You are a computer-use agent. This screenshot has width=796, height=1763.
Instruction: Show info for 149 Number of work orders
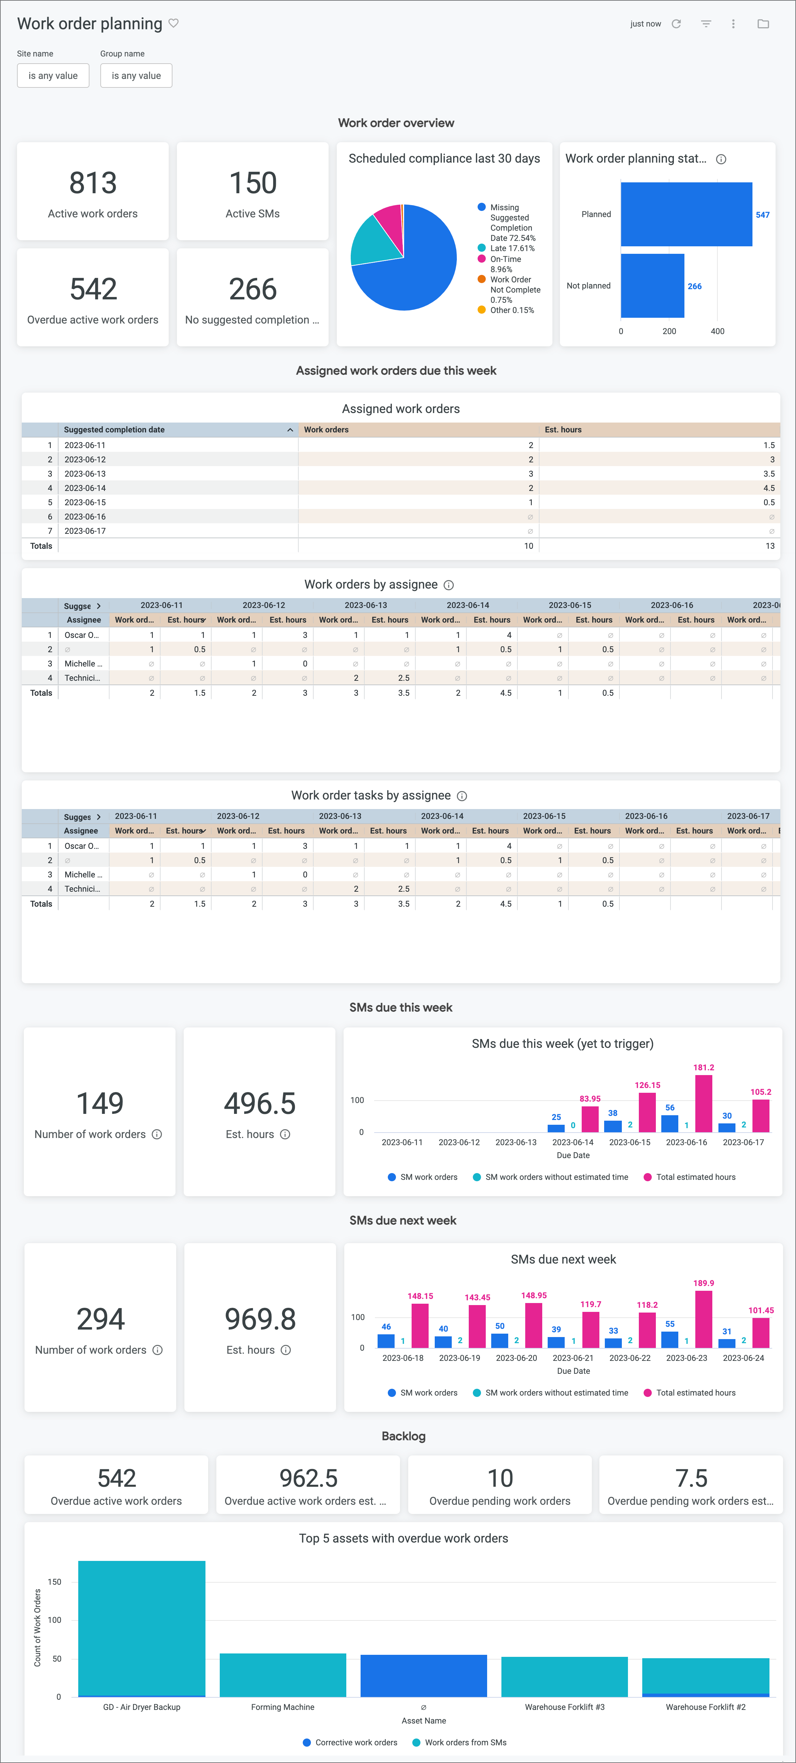click(x=157, y=1134)
